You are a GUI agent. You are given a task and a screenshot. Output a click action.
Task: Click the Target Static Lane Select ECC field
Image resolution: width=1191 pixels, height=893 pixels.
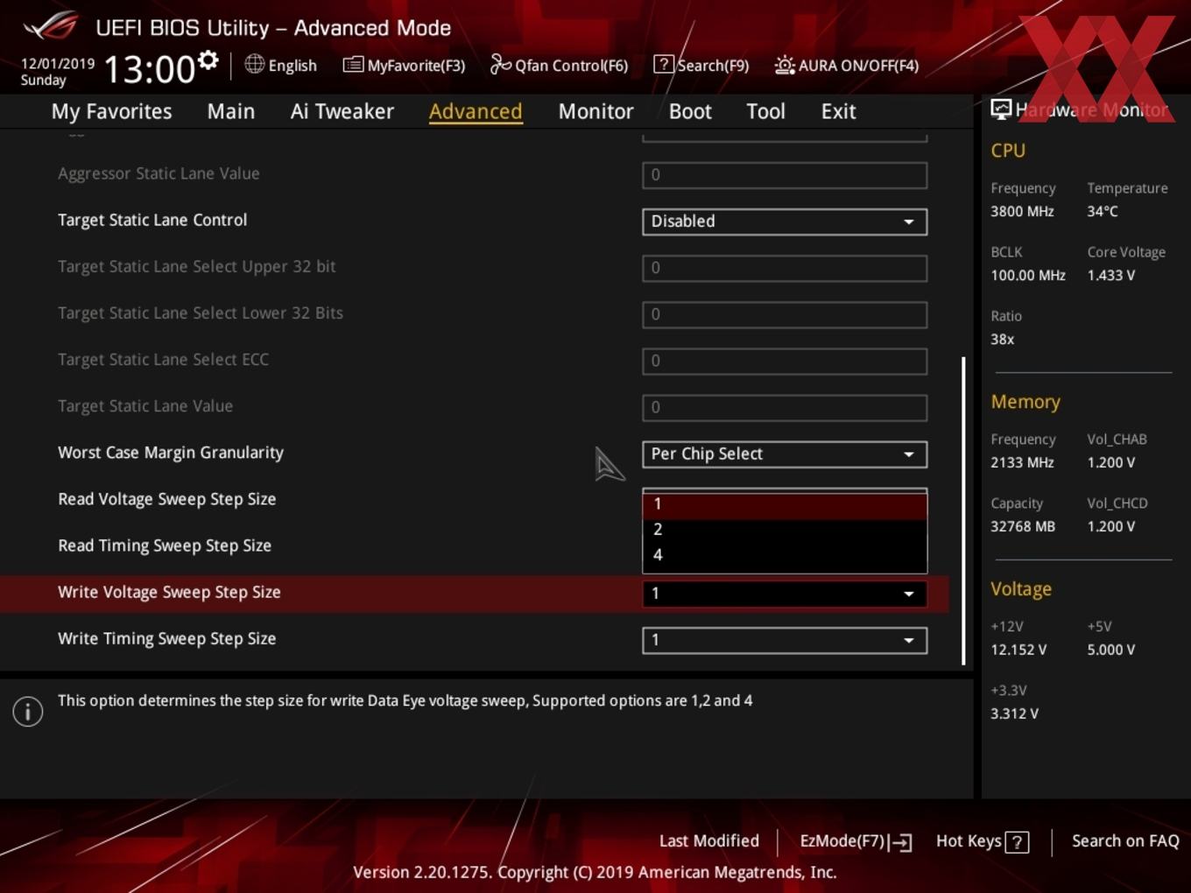[785, 361]
